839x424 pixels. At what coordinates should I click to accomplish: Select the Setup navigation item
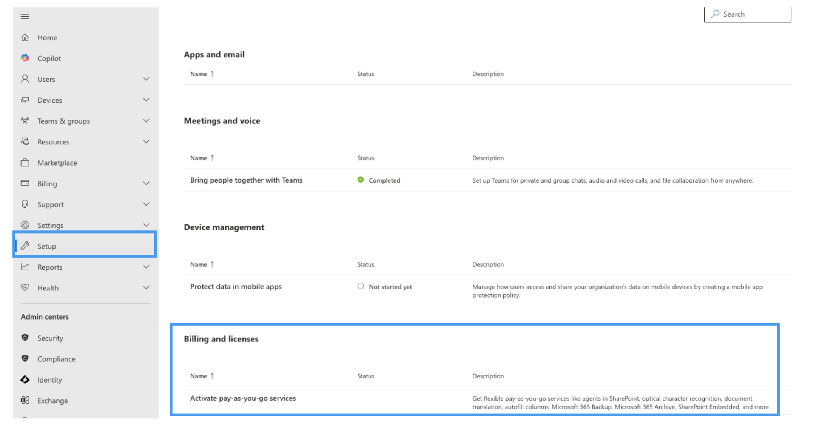pos(85,246)
